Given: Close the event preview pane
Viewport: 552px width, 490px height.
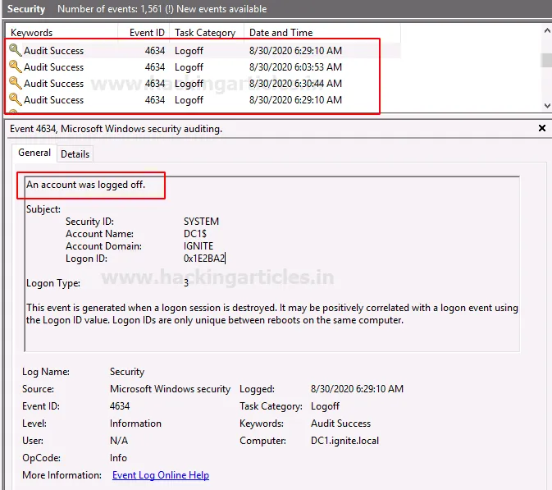Looking at the screenshot, I should 542,128.
